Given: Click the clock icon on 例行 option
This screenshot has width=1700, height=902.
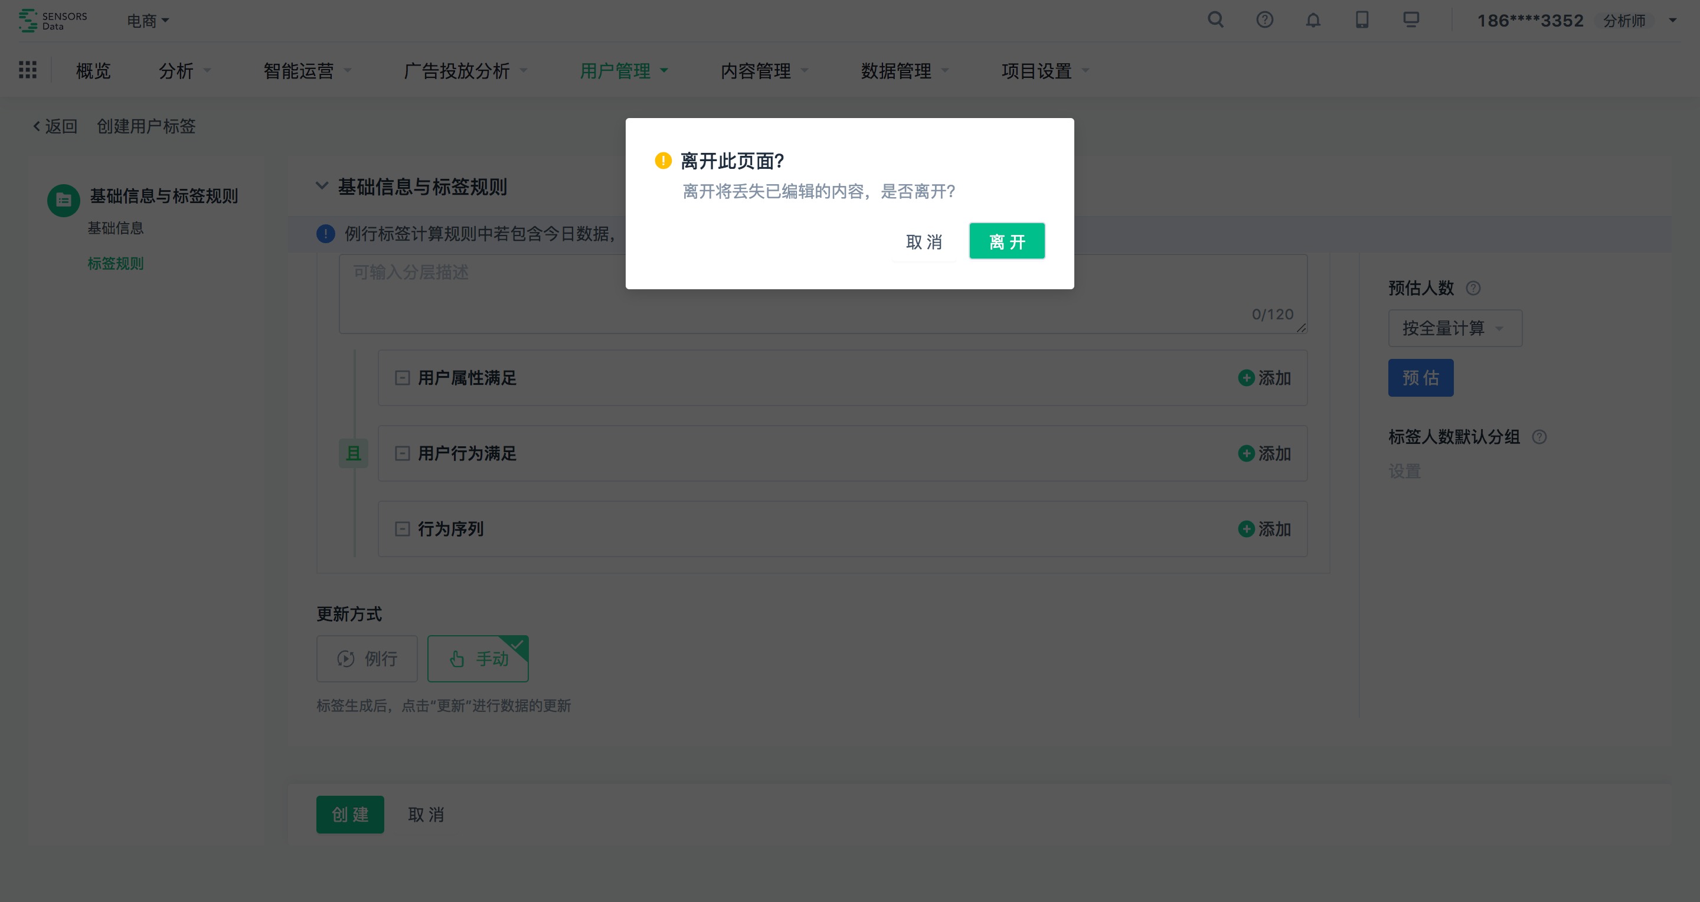Looking at the screenshot, I should click(346, 659).
